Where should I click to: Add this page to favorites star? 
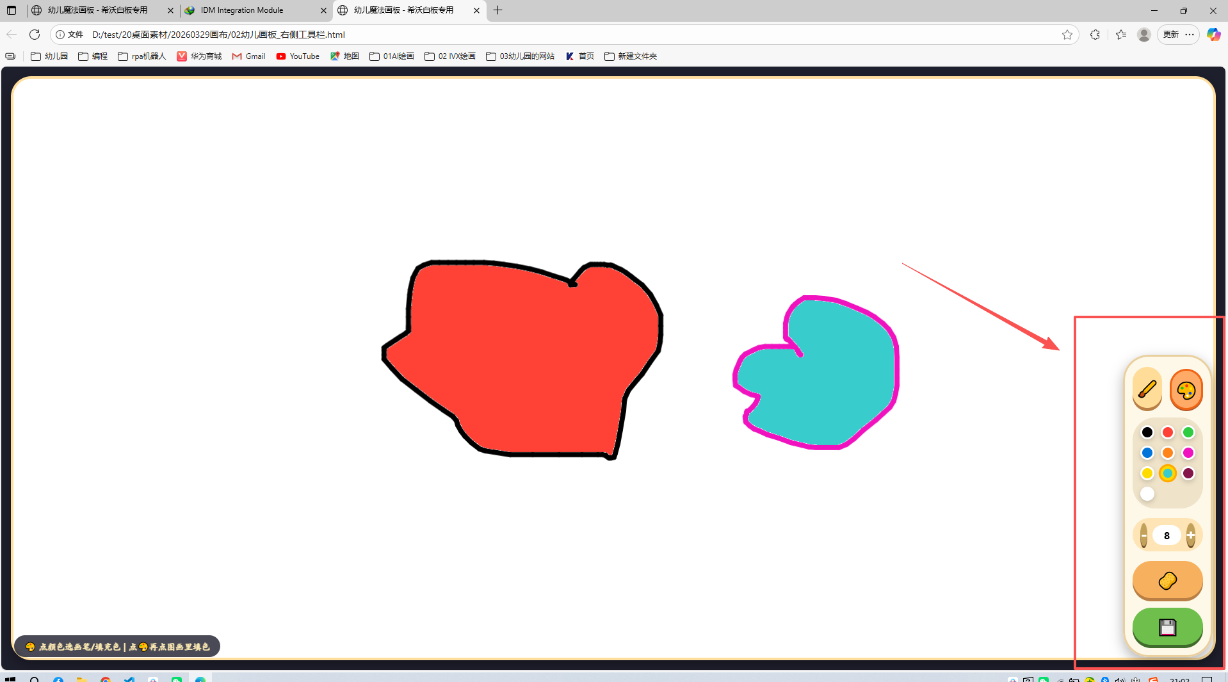(x=1067, y=35)
